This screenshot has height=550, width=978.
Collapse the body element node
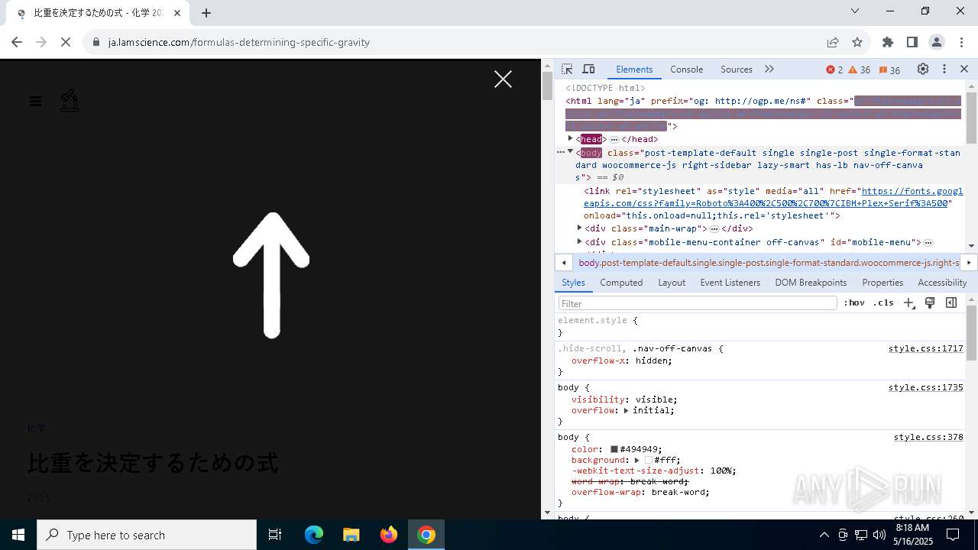tap(570, 152)
